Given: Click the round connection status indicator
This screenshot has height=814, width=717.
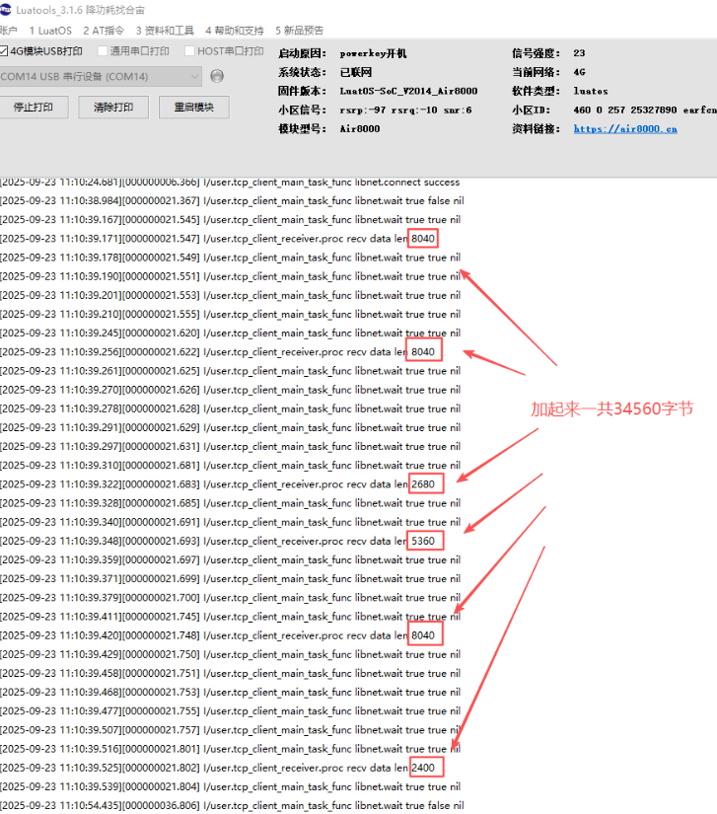Looking at the screenshot, I should (x=217, y=76).
